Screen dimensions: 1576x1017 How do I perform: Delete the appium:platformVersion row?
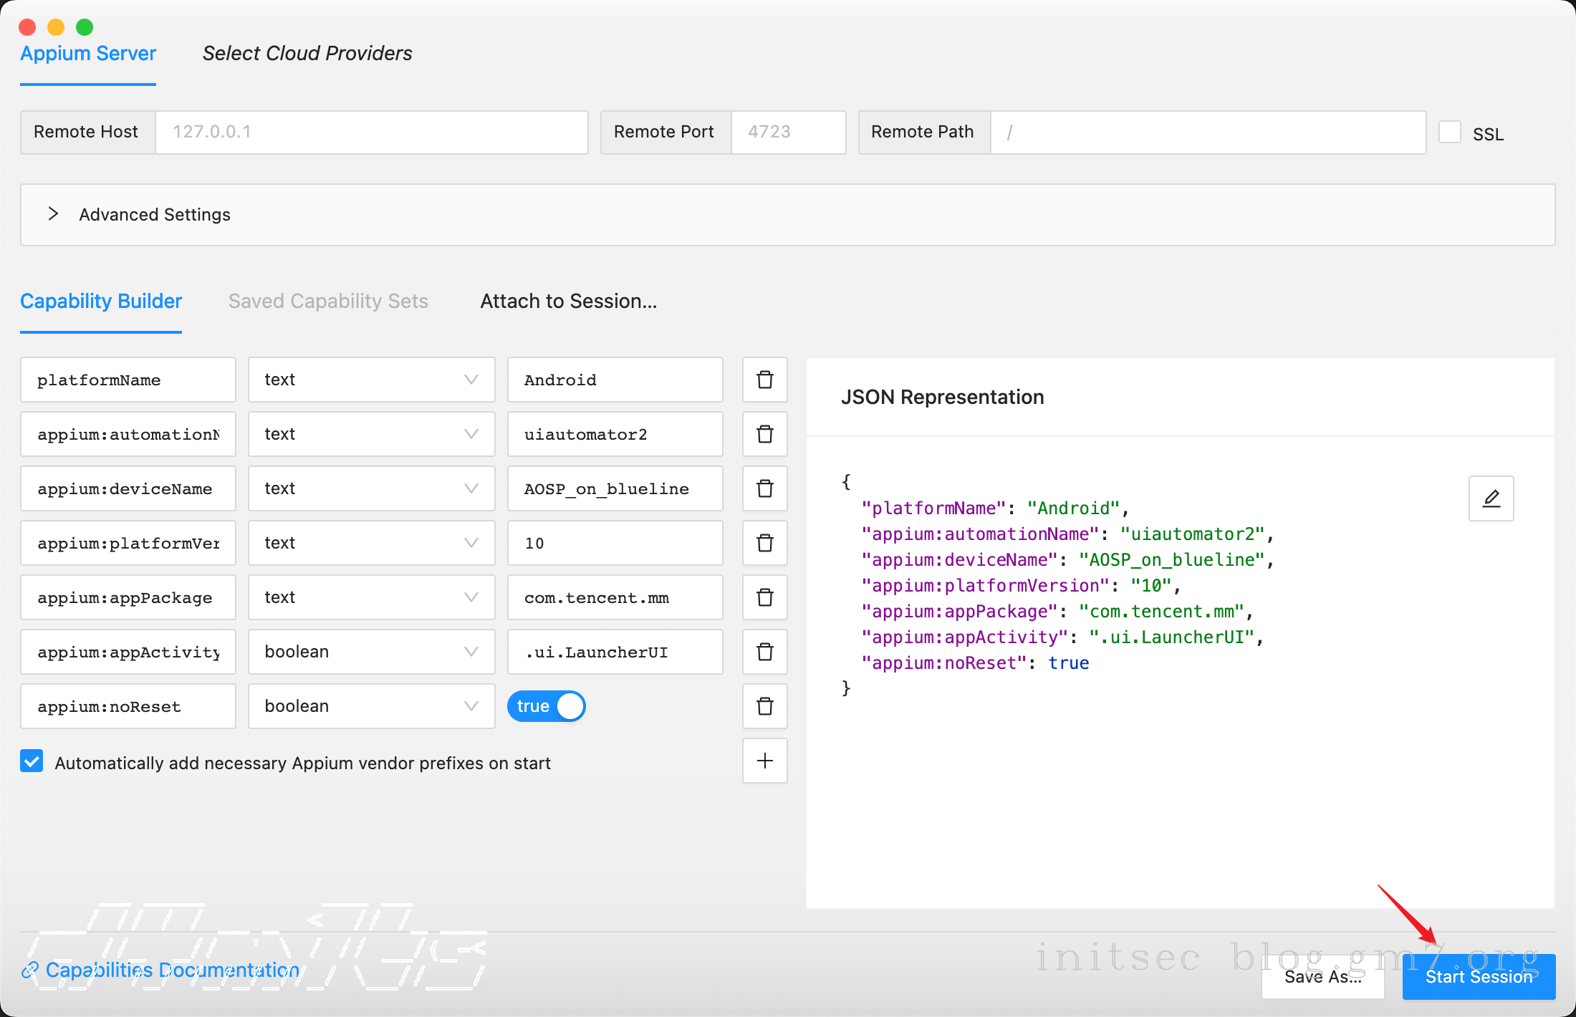click(764, 543)
